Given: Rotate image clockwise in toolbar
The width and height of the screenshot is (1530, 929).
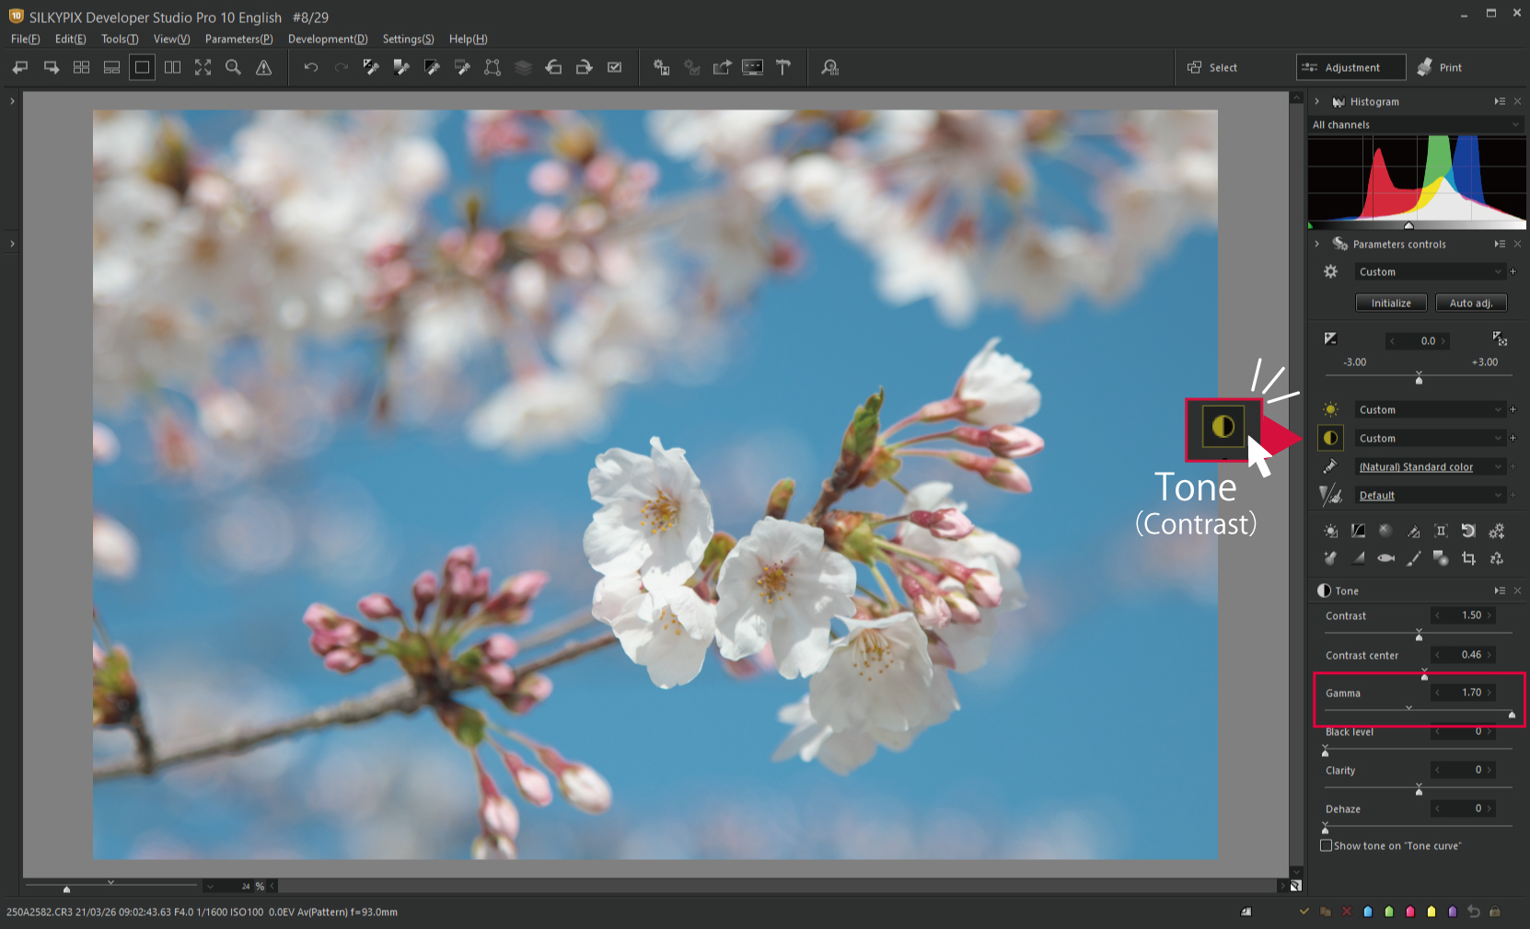Looking at the screenshot, I should pyautogui.click(x=584, y=67).
